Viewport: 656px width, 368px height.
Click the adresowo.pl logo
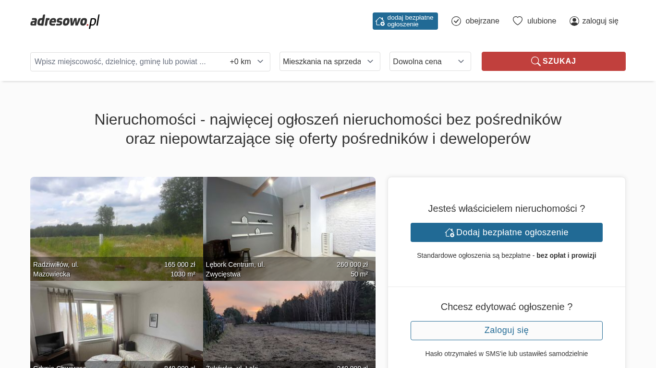pos(65,21)
